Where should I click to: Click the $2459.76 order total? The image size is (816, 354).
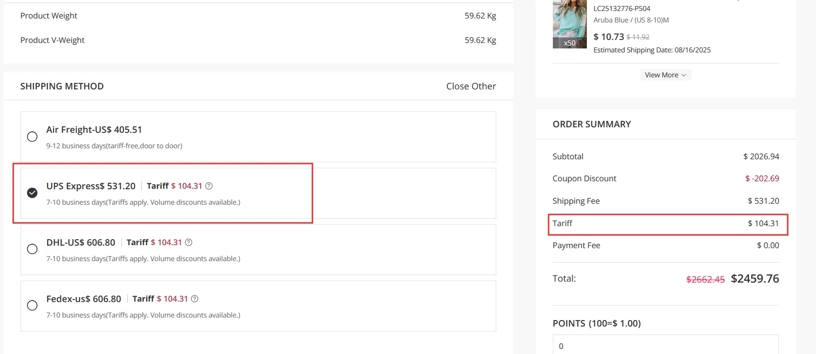(754, 279)
